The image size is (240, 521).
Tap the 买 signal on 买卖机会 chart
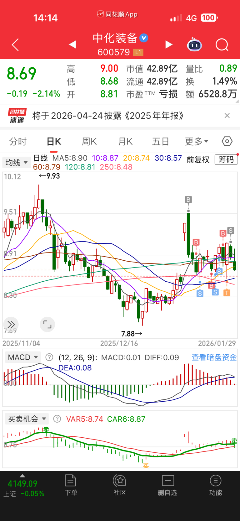(146, 466)
